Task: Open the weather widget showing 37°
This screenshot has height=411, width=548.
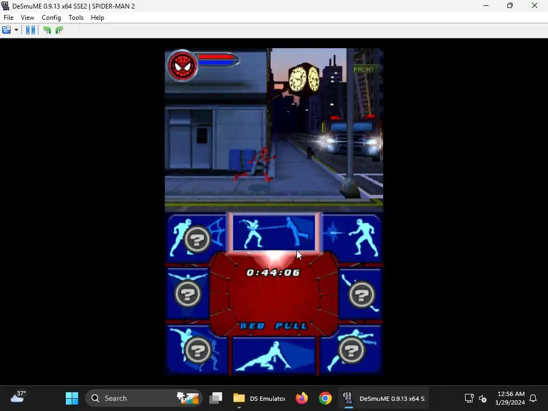Action: coord(18,398)
